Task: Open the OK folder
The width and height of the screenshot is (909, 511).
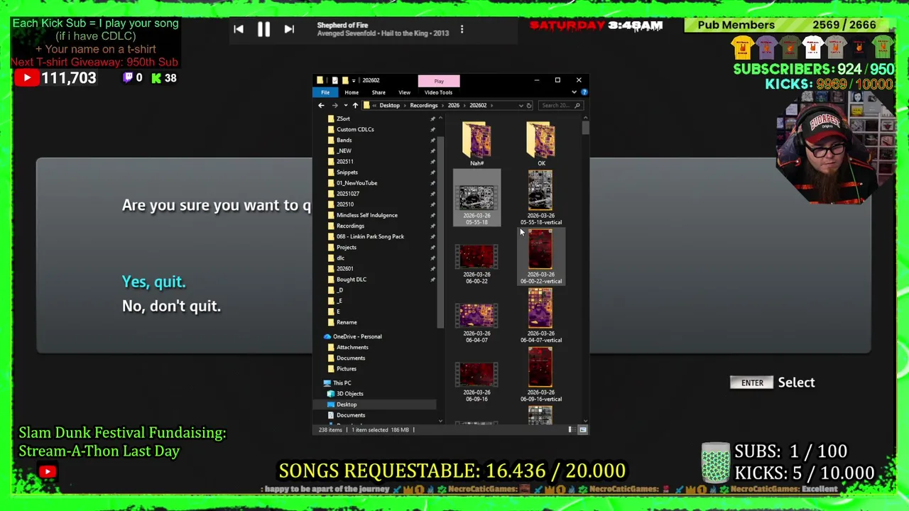Action: pos(541,143)
